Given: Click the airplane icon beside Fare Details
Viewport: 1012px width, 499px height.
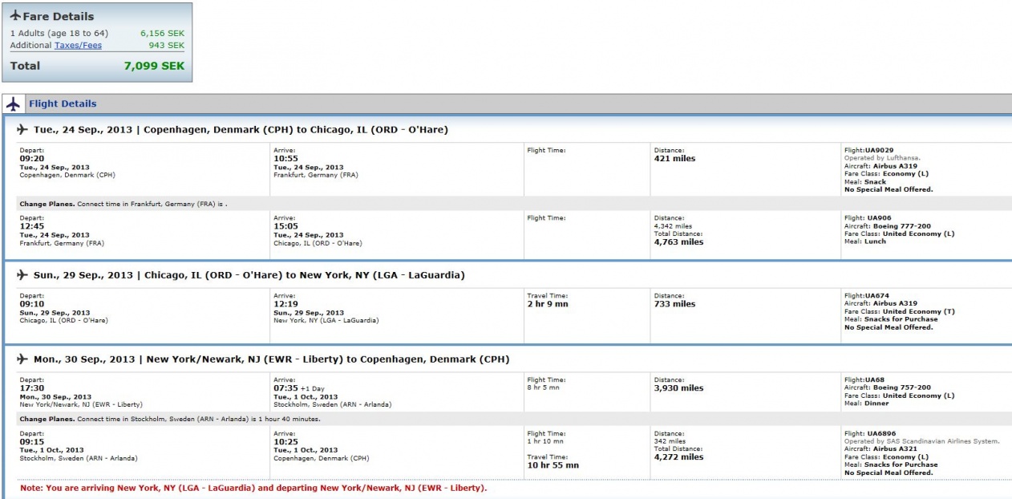Looking at the screenshot, I should tap(14, 17).
